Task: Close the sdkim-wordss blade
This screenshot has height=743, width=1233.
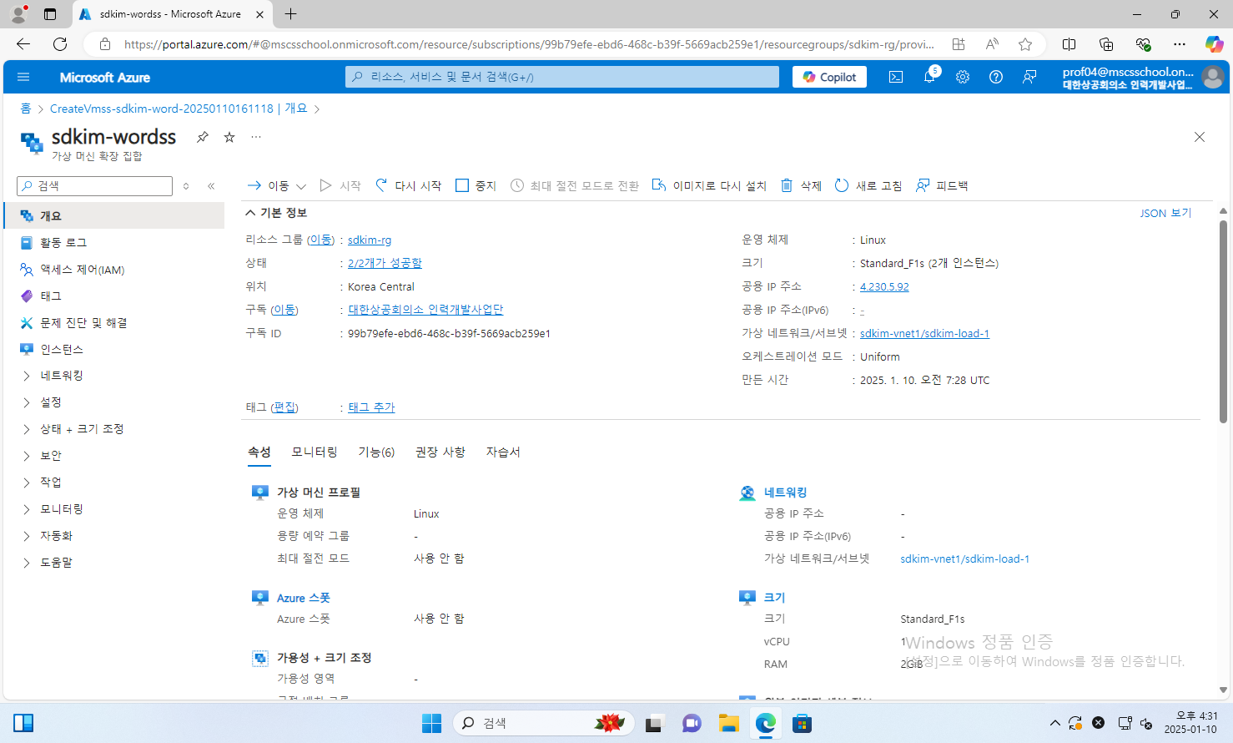Action: pyautogui.click(x=1200, y=137)
